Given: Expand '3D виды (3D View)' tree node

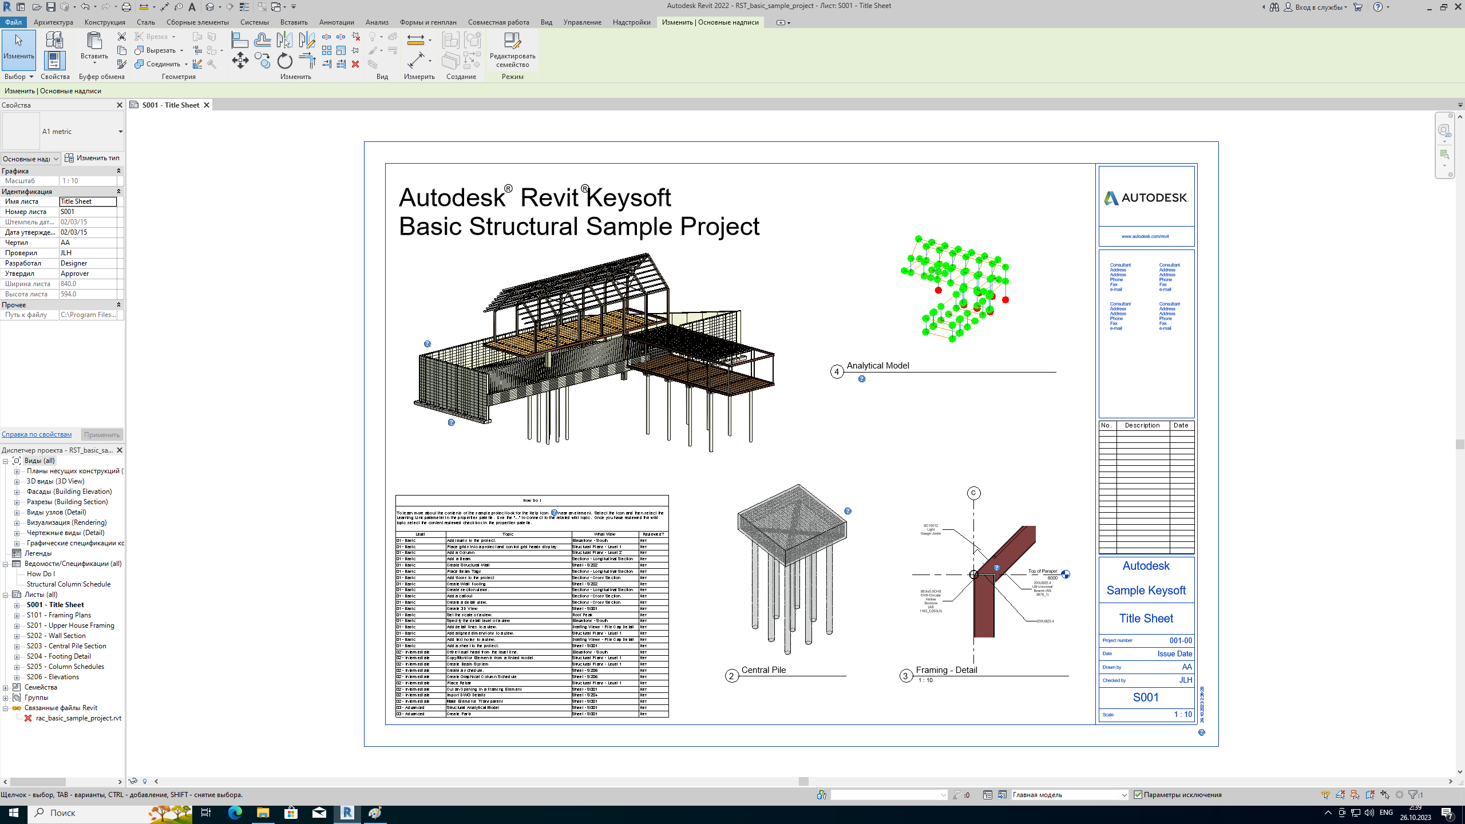Looking at the screenshot, I should 17,481.
